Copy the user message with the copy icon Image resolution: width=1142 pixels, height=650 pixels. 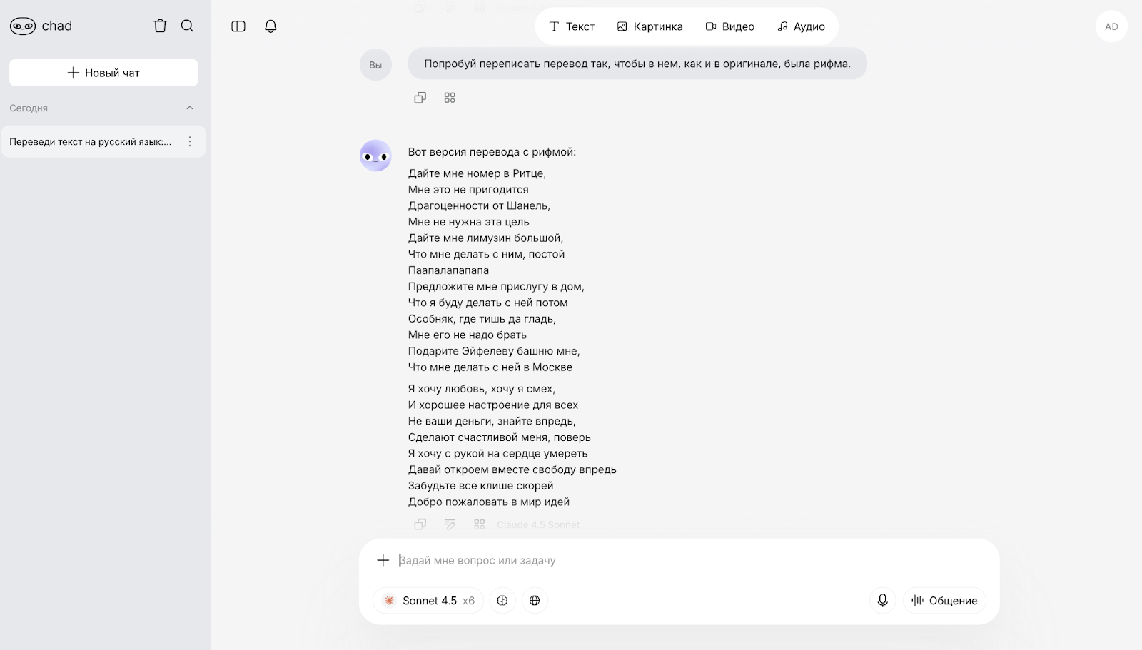click(x=420, y=98)
